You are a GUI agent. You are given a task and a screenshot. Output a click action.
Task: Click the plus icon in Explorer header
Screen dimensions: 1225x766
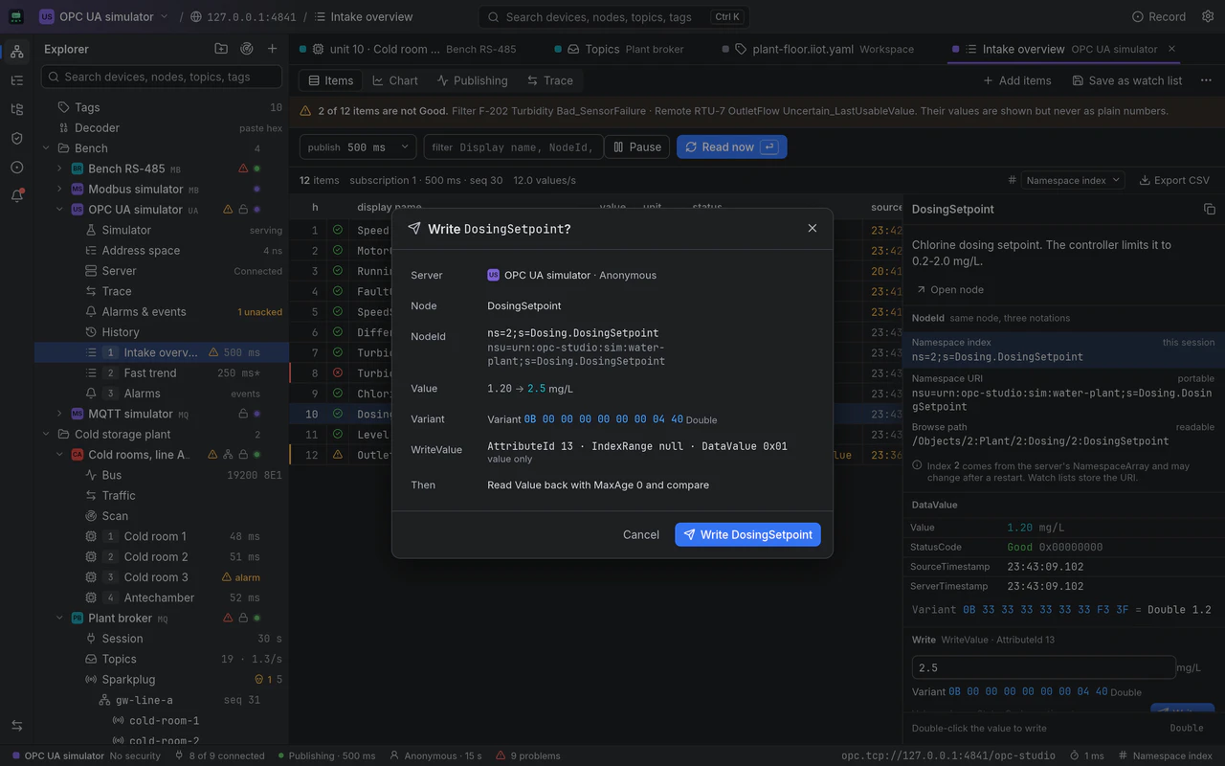point(273,49)
